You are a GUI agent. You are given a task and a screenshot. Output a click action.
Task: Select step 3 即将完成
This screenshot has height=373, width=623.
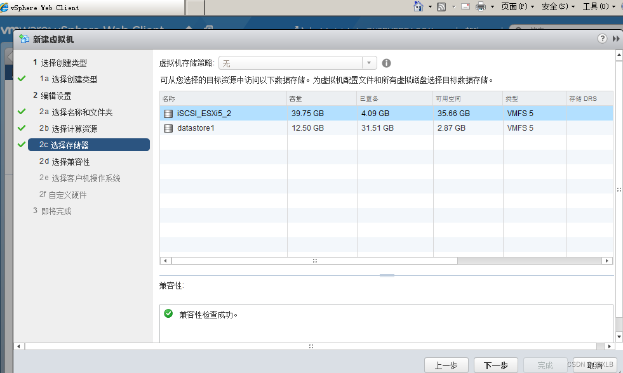(52, 211)
